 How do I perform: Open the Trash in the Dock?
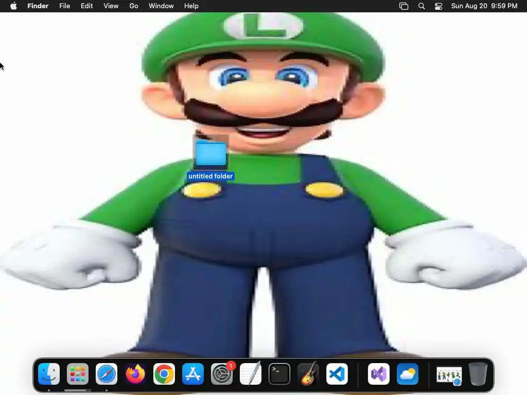(x=478, y=374)
